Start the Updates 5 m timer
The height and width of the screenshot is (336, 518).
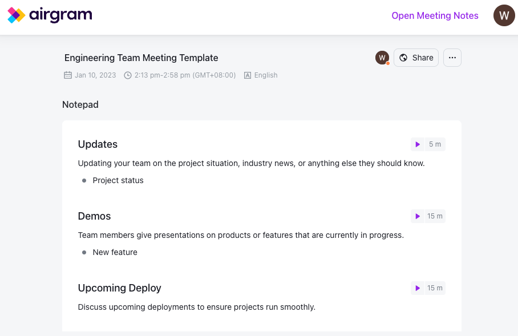(x=418, y=144)
